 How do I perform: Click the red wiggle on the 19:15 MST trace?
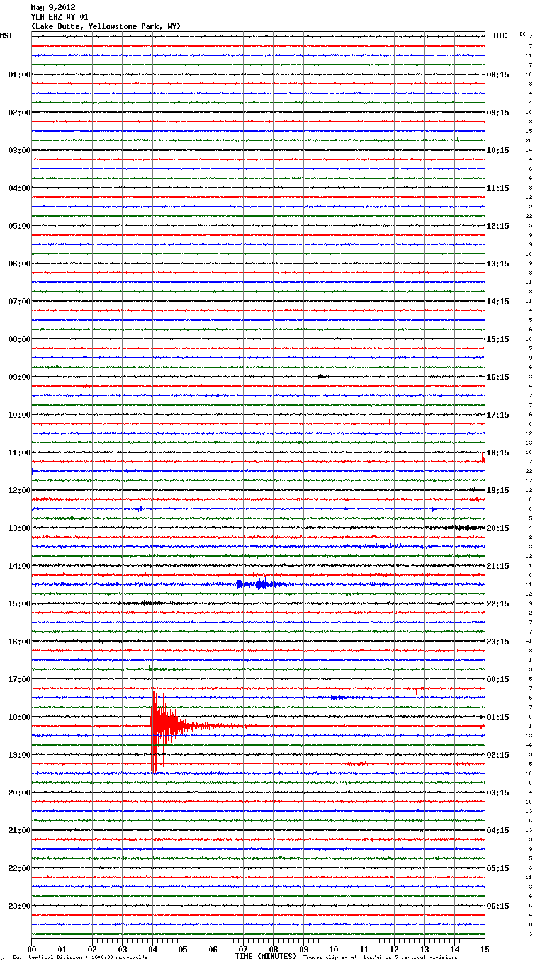pos(354,763)
